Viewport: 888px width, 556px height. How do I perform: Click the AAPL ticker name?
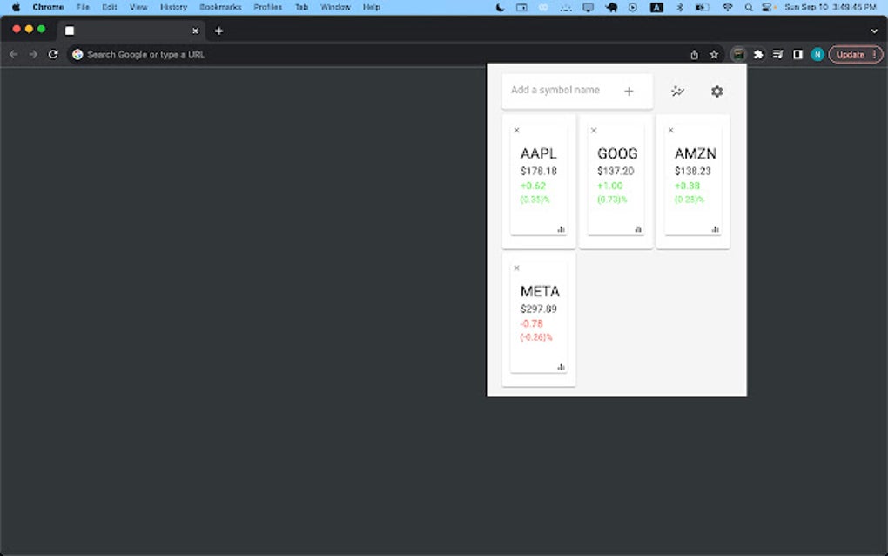point(539,153)
